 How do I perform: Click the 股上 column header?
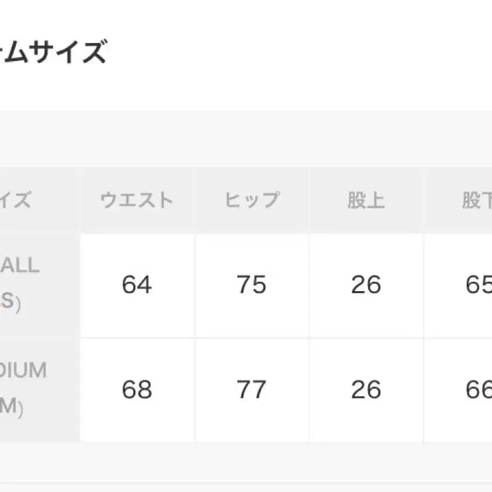click(366, 200)
